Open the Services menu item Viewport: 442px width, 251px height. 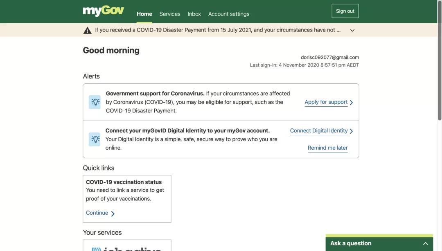click(170, 14)
